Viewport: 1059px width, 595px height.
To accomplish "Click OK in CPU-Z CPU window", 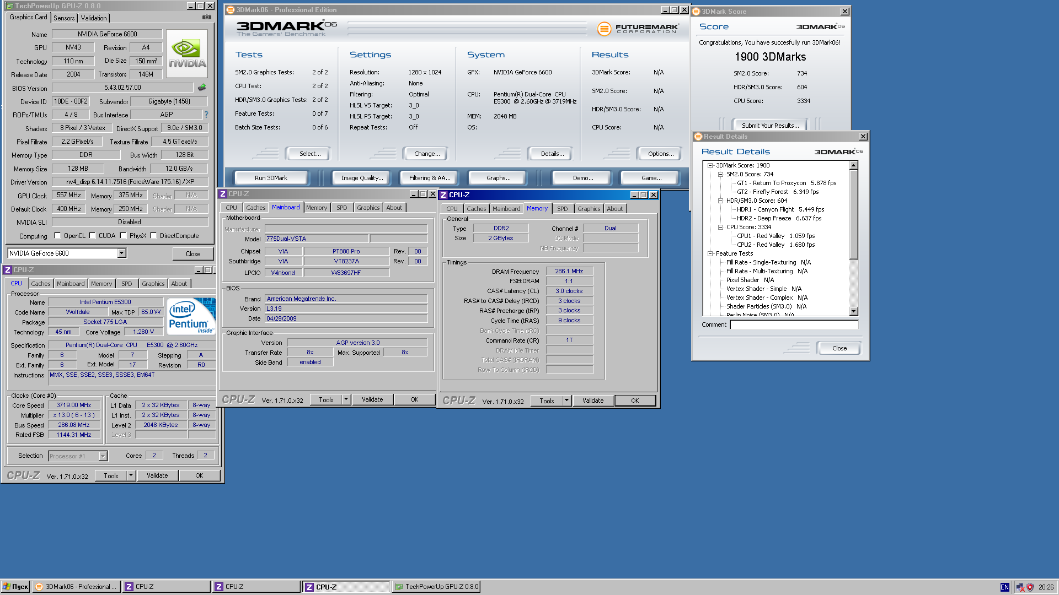I will click(199, 475).
